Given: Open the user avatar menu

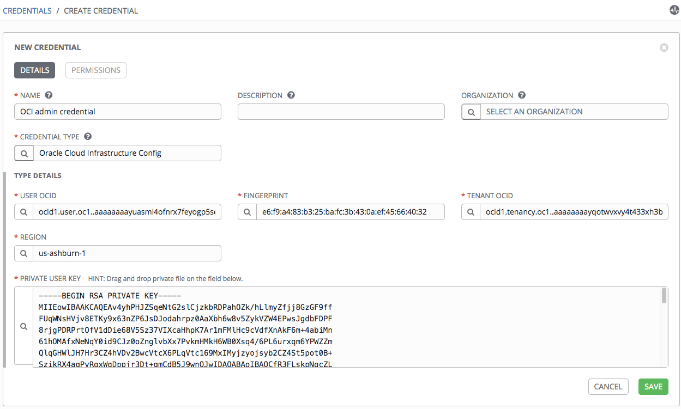Looking at the screenshot, I should [x=674, y=9].
